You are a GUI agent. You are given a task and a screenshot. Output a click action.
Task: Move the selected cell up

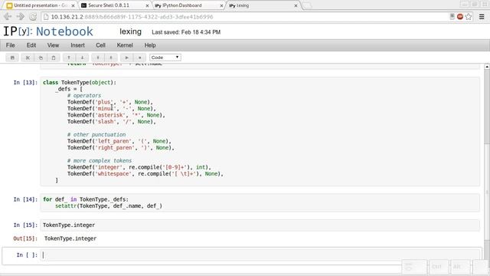[x=69, y=58]
